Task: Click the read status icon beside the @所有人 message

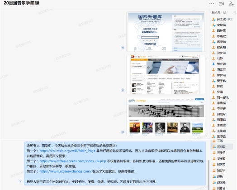Action: (20, 181)
